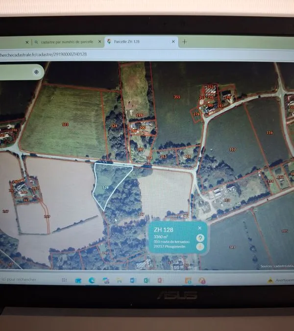
Task: Close the ZH 128 parcel info popup
Action: click(200, 228)
